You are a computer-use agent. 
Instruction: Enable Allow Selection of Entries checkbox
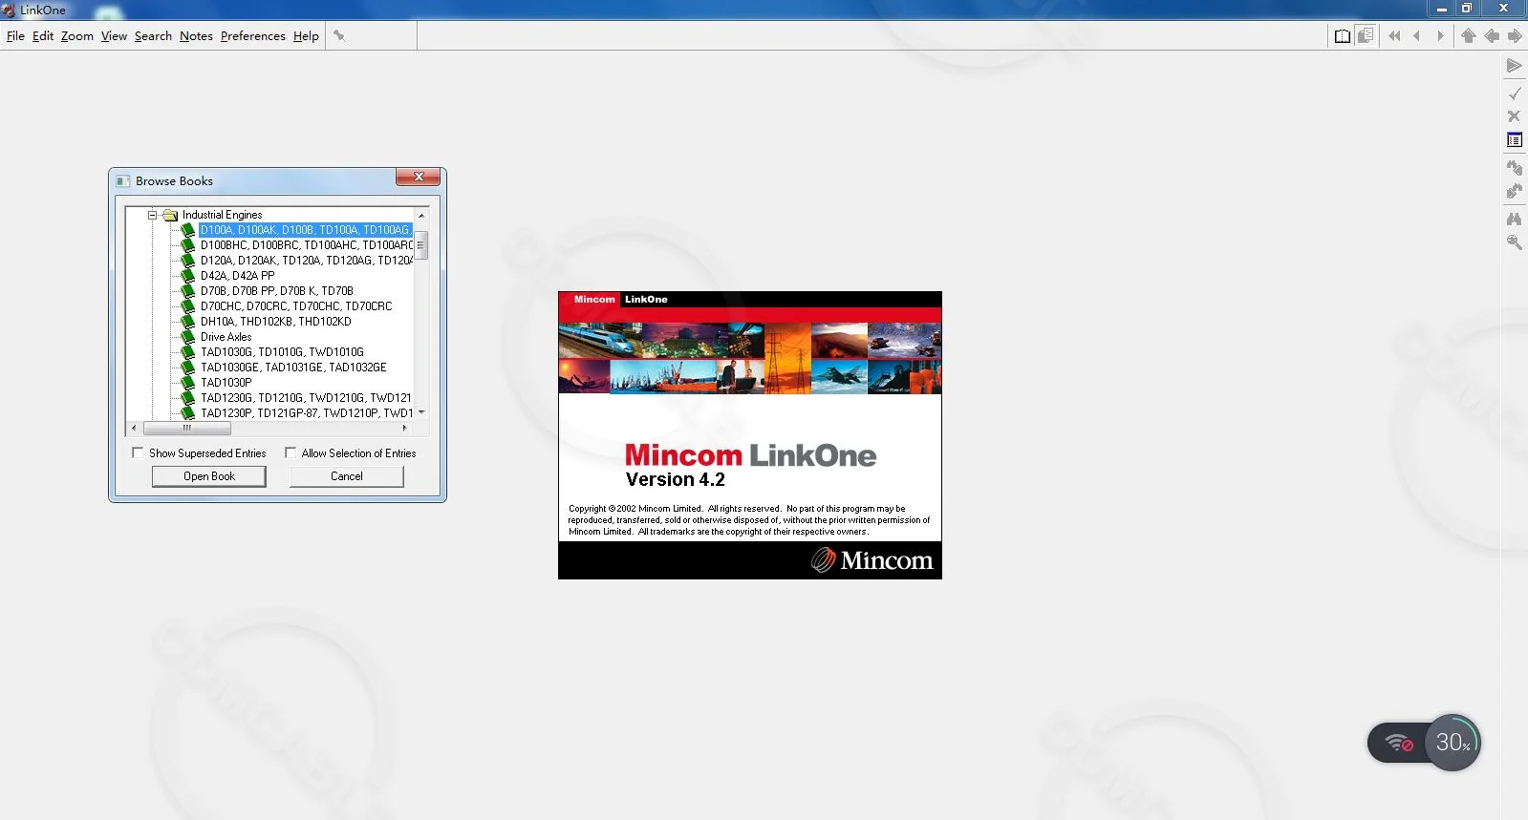pyautogui.click(x=291, y=452)
